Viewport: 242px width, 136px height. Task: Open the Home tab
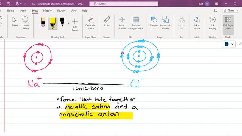click(11, 11)
